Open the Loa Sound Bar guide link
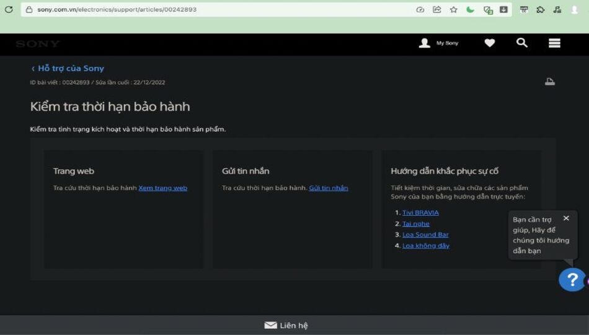 pos(425,234)
